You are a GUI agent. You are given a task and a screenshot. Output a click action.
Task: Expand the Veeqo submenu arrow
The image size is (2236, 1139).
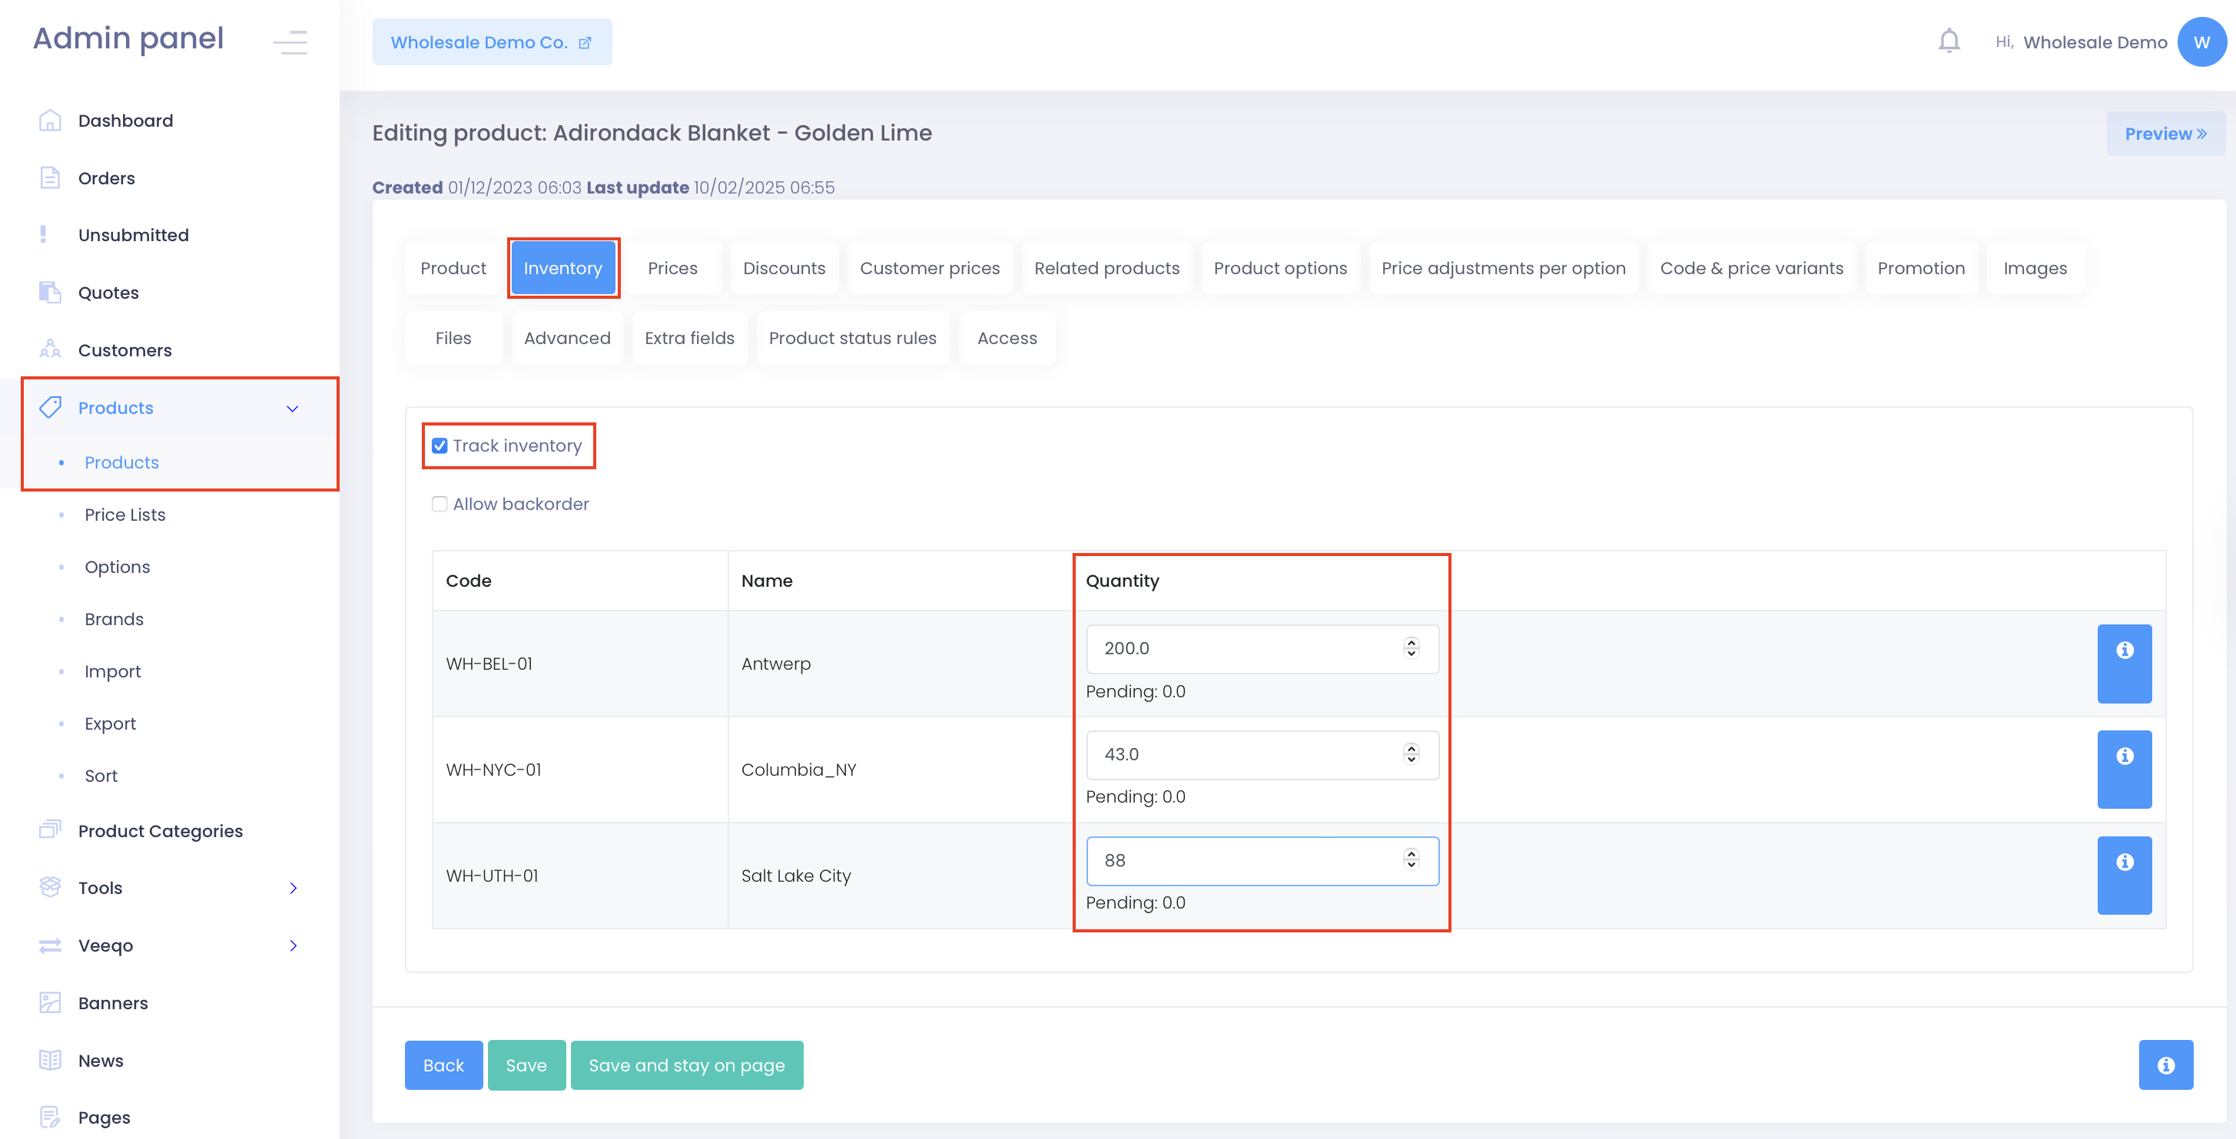[293, 945]
